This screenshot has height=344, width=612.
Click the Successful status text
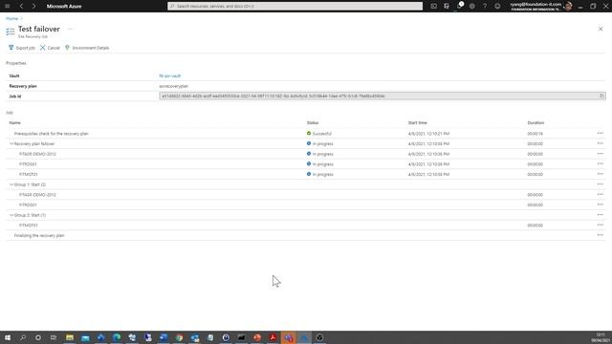pyautogui.click(x=321, y=134)
